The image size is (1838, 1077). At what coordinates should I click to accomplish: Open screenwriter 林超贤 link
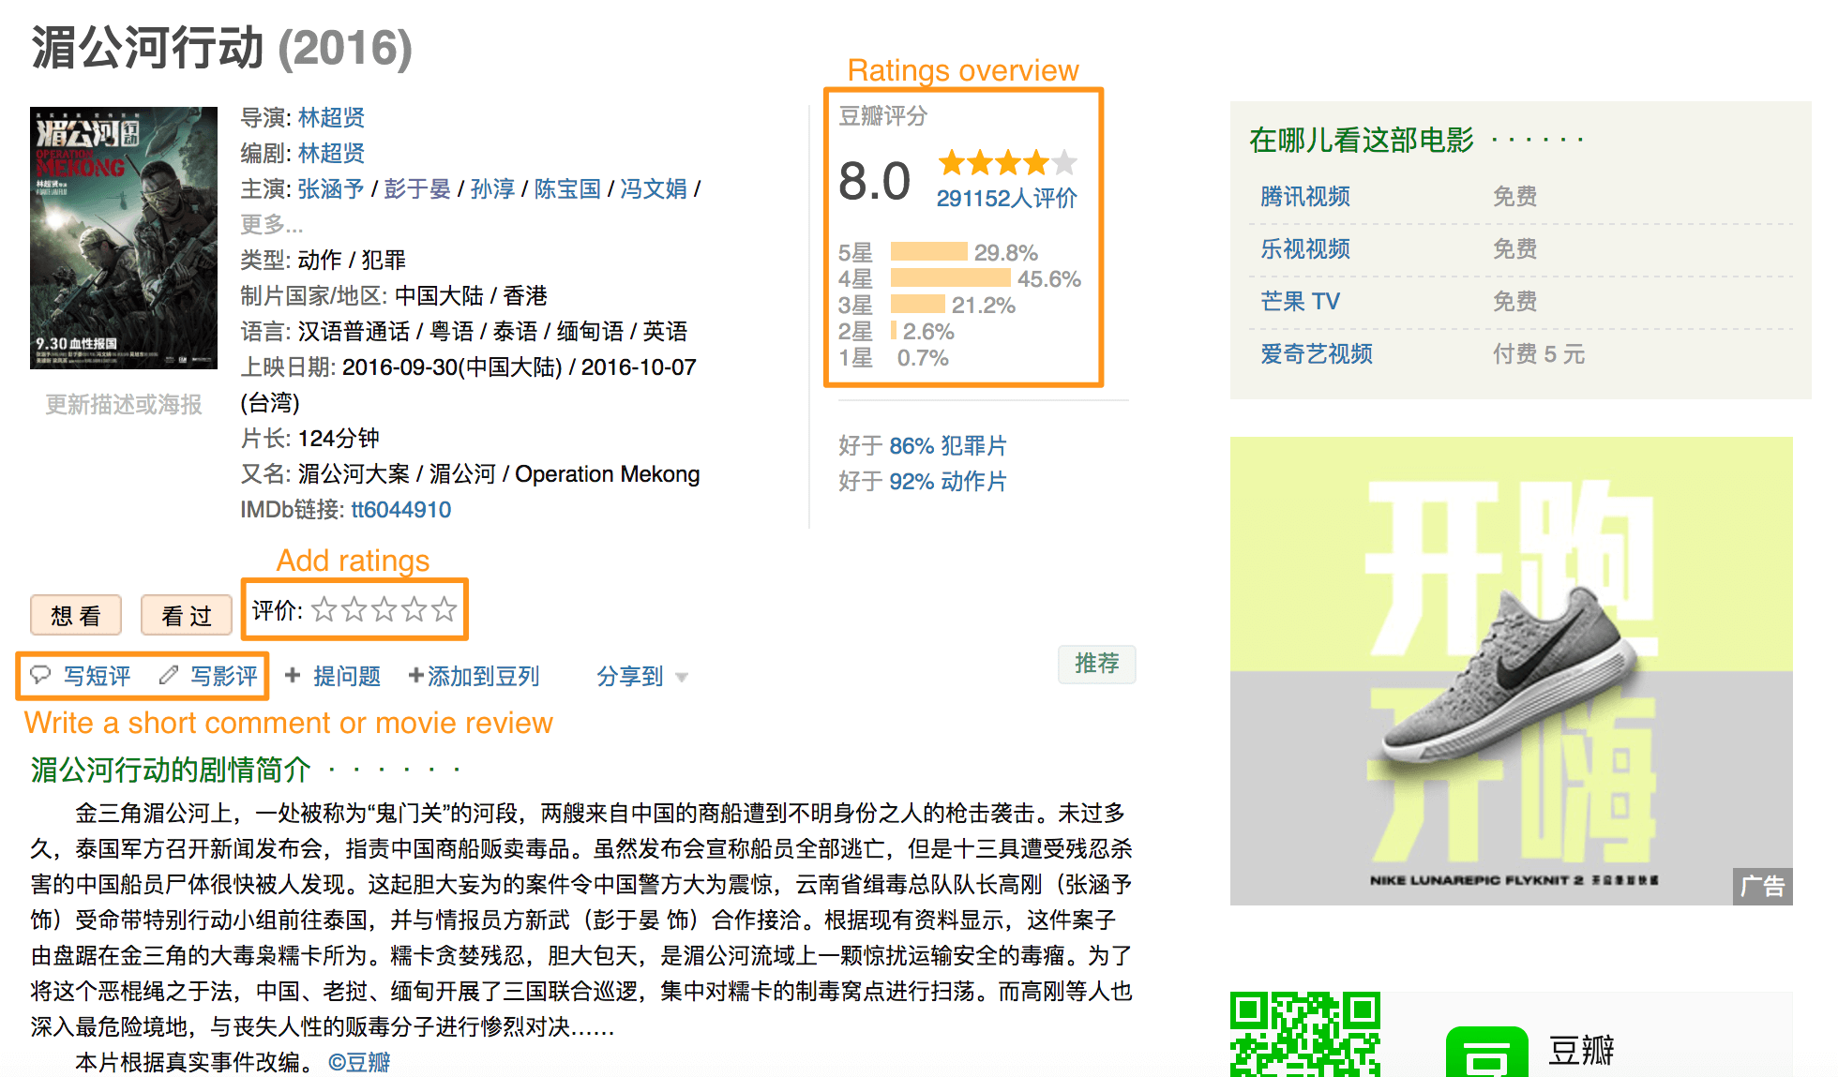click(x=331, y=153)
